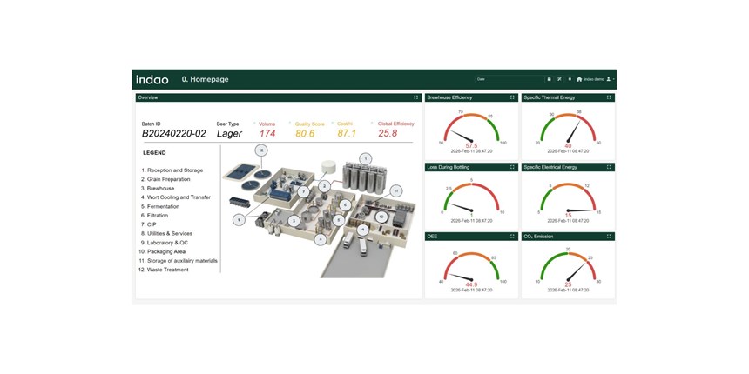
Task: Maximize the Specific Thermal Energy panel
Action: pyautogui.click(x=609, y=97)
